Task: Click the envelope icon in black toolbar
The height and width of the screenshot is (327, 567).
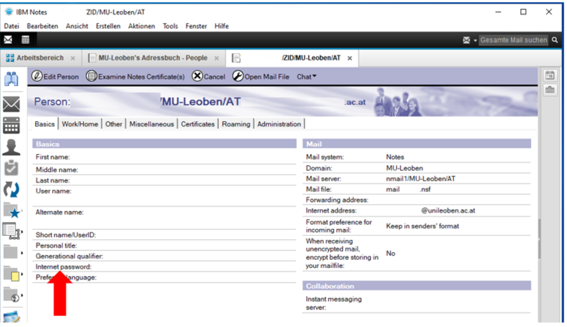Action: [x=8, y=40]
